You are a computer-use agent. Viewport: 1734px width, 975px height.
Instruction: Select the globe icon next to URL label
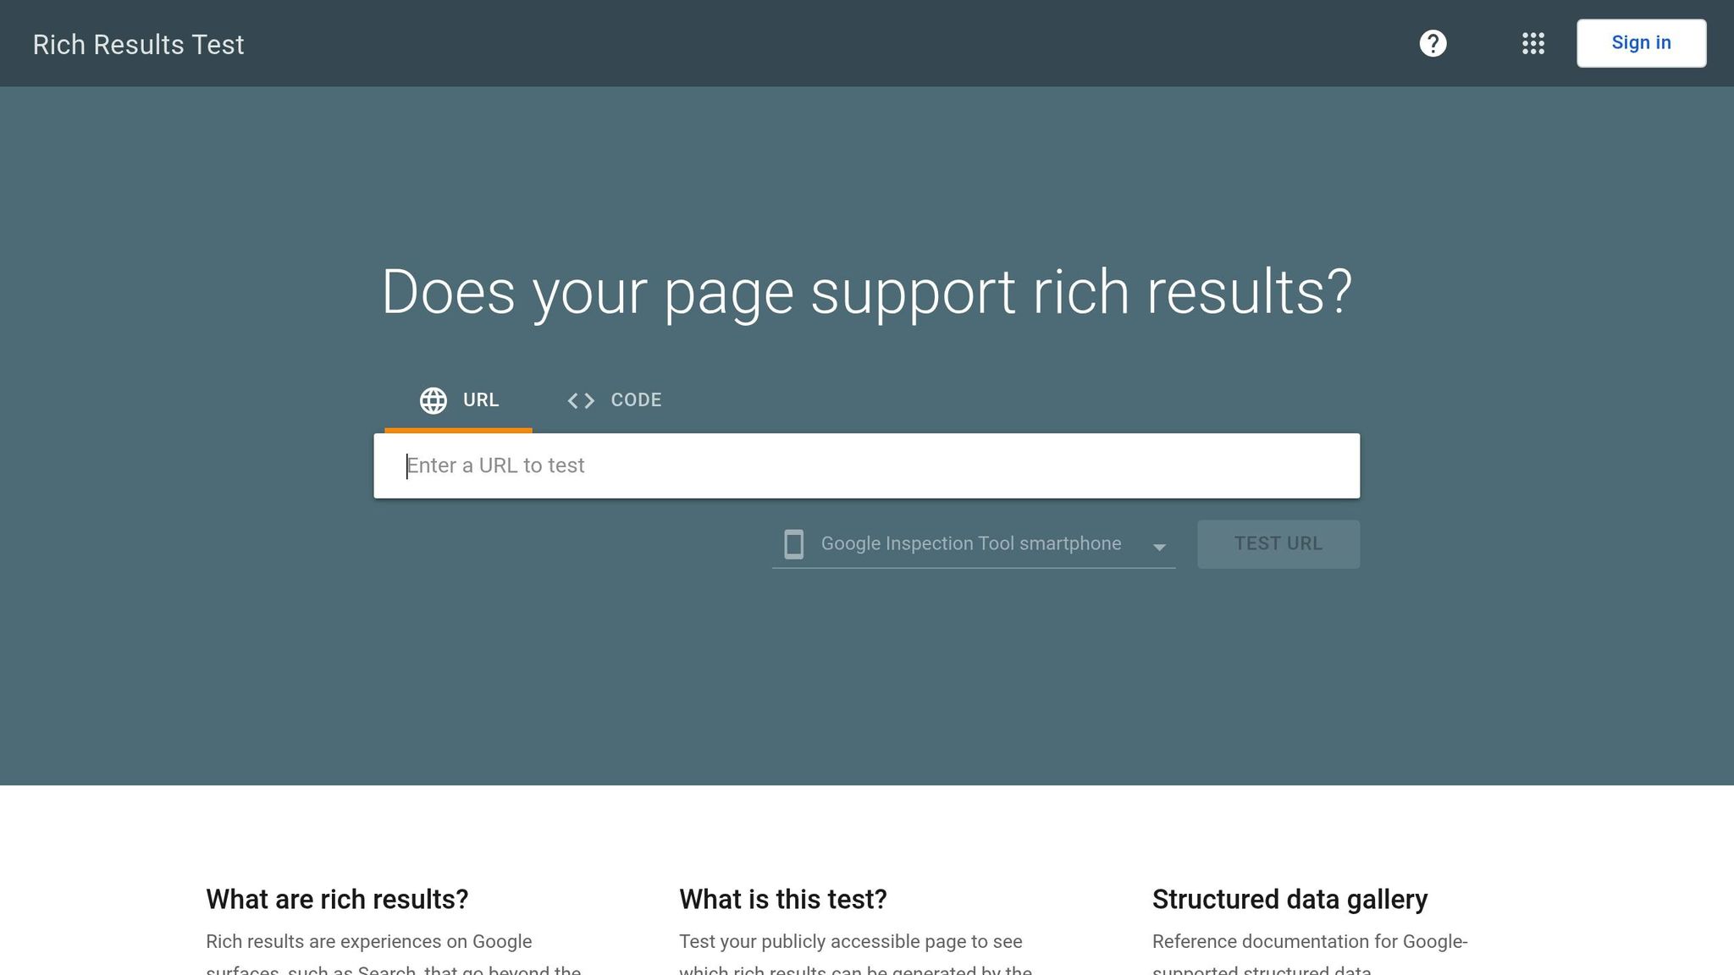(x=433, y=400)
